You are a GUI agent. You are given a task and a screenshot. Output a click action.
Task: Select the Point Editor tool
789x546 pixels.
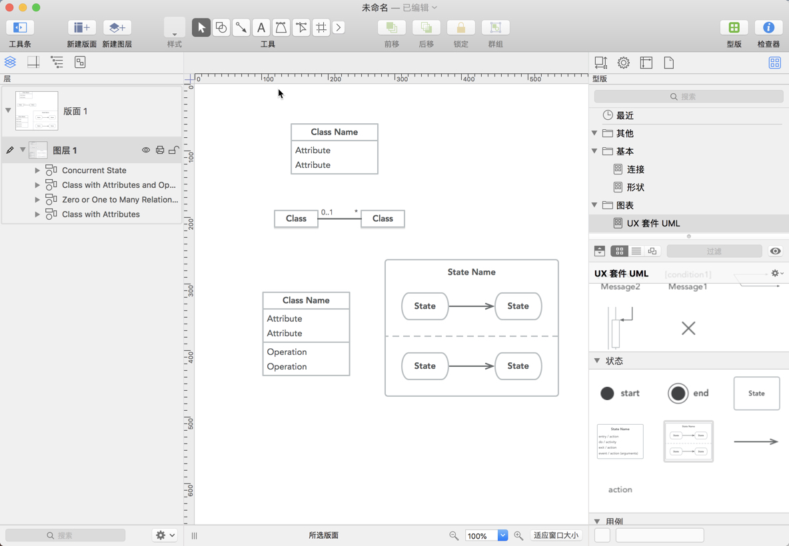[301, 27]
